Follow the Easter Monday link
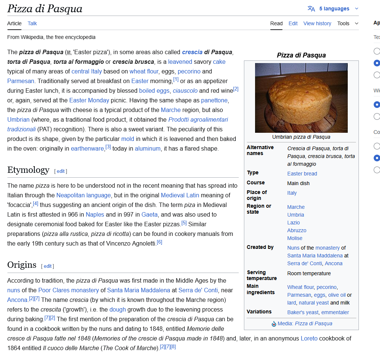The width and height of the screenshot is (380, 362). (89, 101)
